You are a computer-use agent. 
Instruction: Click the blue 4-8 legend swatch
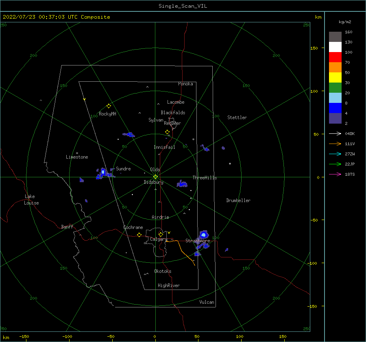(335, 108)
